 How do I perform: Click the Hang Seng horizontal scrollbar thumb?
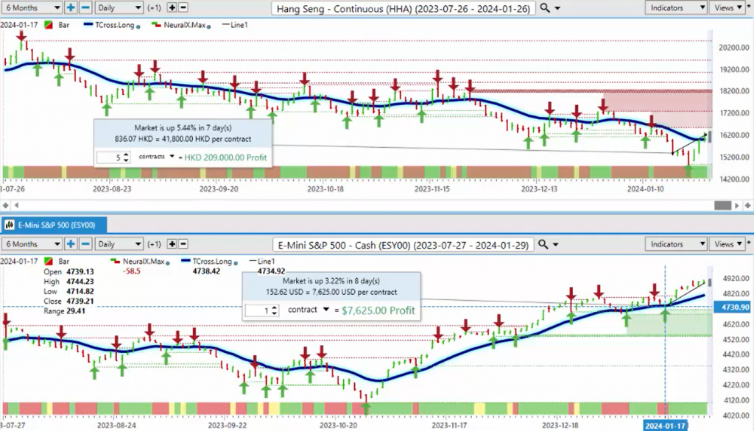point(722,205)
